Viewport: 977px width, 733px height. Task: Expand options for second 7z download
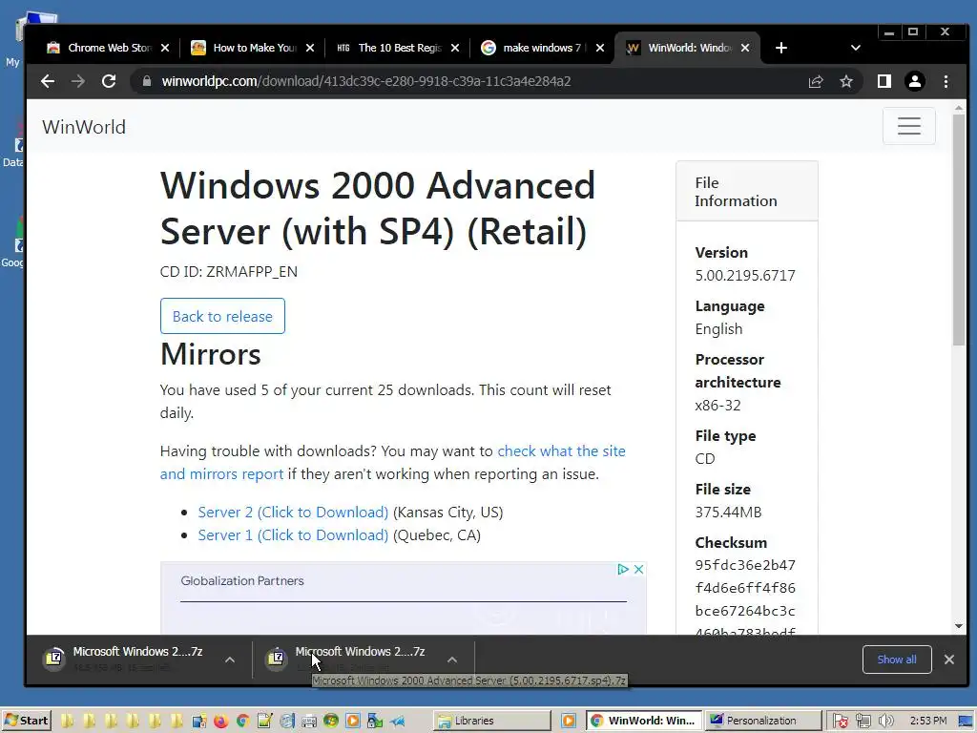pos(452,660)
